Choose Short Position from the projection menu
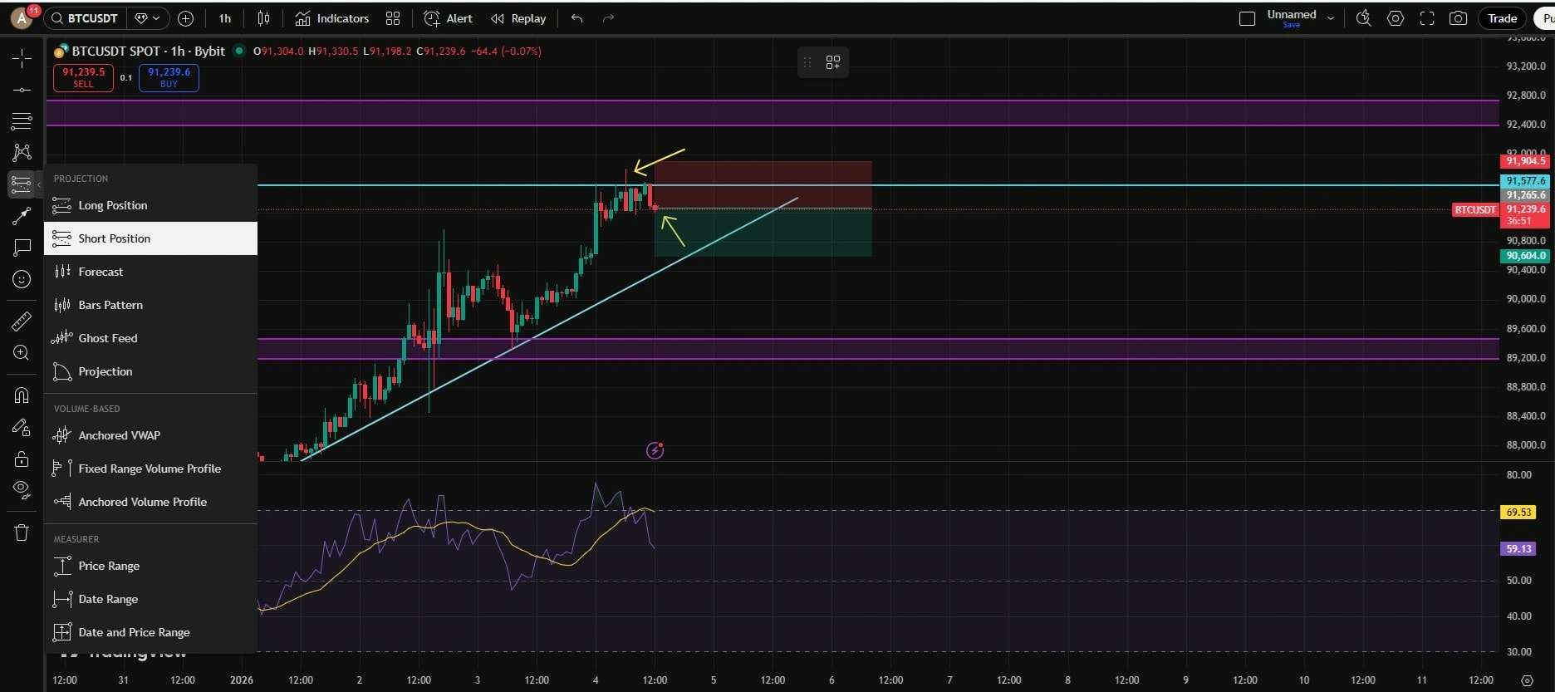This screenshot has width=1555, height=692. 150,238
